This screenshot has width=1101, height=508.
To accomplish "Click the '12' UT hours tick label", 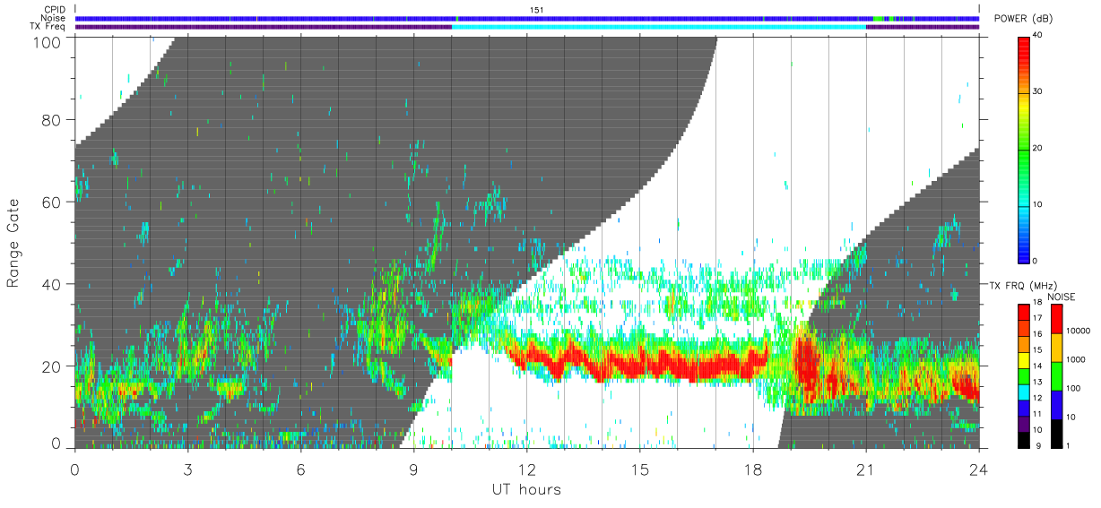I will pyautogui.click(x=526, y=468).
